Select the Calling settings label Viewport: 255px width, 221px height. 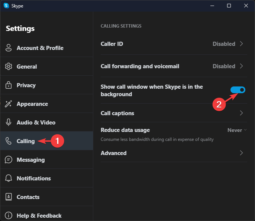[x=26, y=141]
